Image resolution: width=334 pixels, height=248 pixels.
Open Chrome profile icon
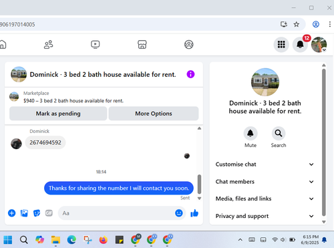(316, 24)
